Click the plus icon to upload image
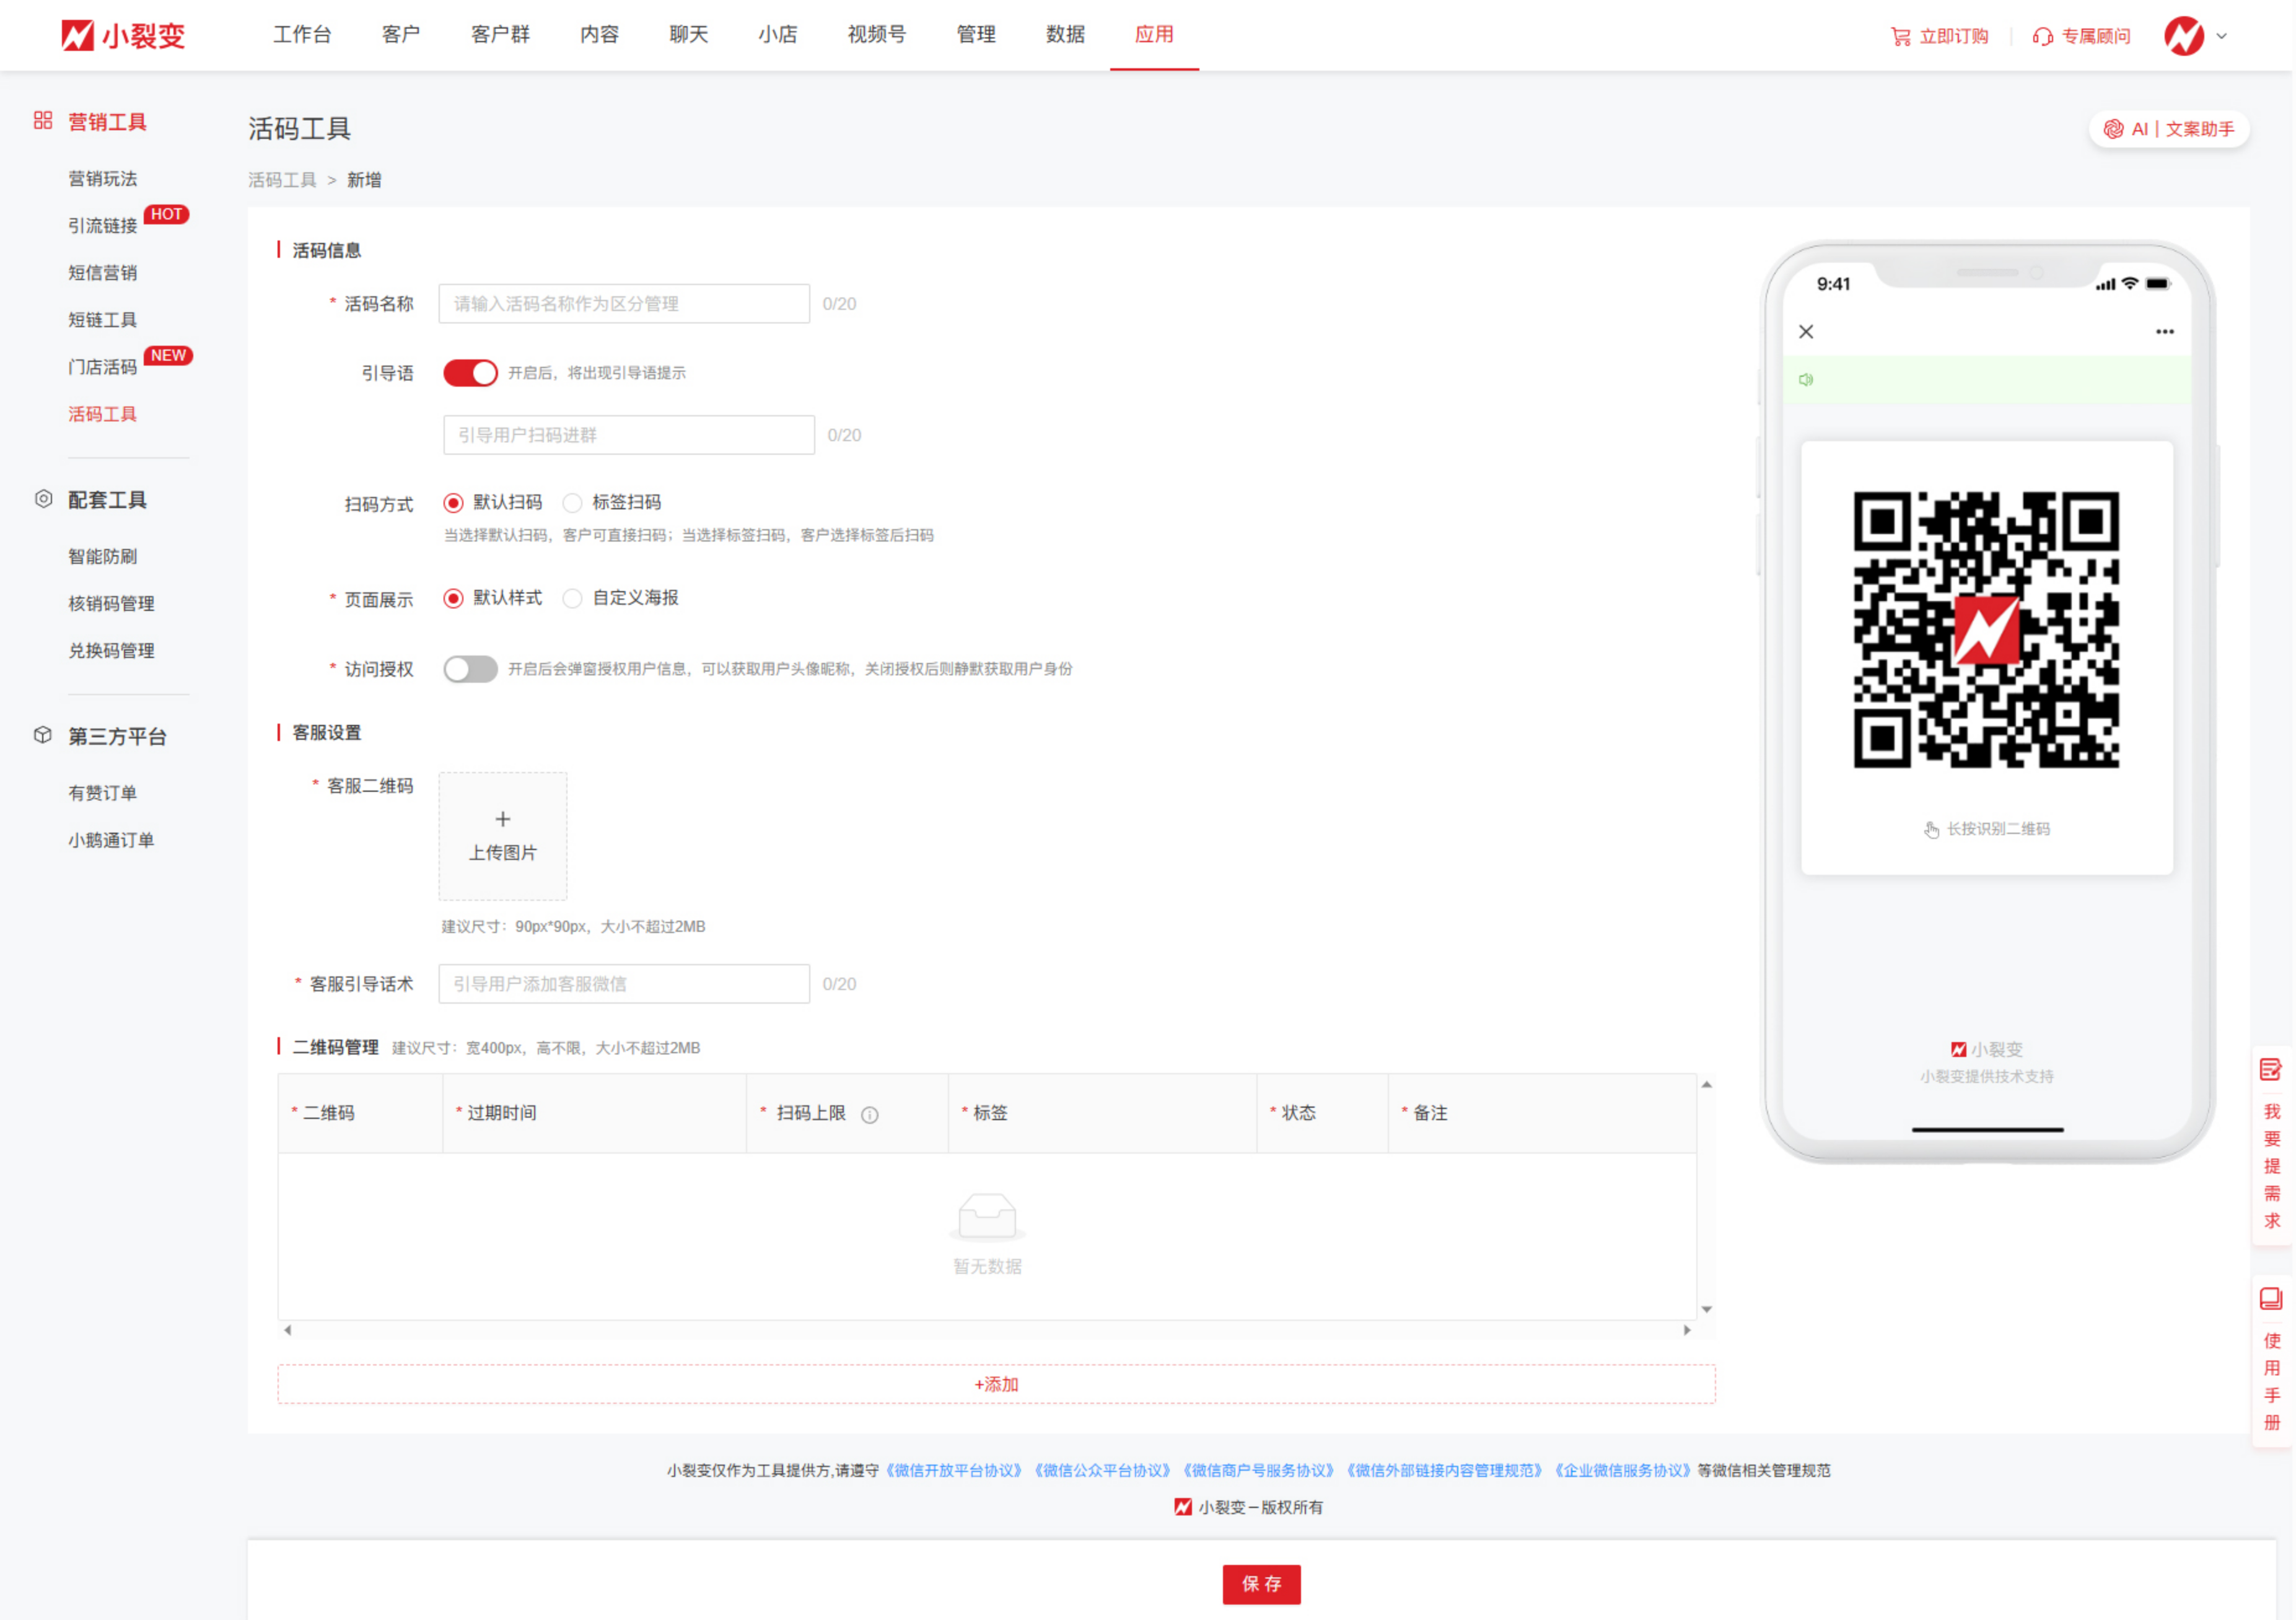Screen dimensions: 2296x1620 click(x=503, y=819)
